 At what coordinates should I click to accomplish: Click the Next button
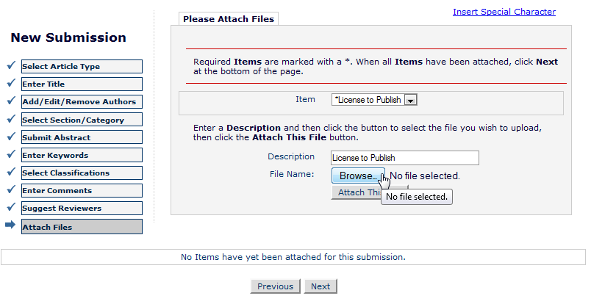click(320, 286)
